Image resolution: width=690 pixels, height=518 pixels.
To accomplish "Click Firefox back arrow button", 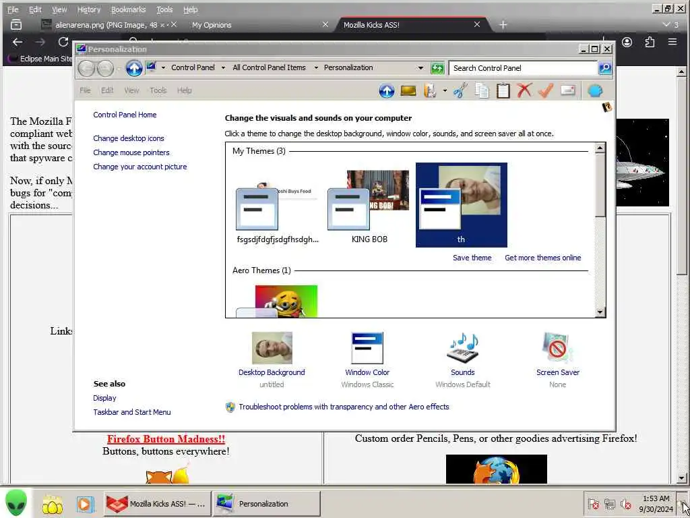I will [x=17, y=42].
